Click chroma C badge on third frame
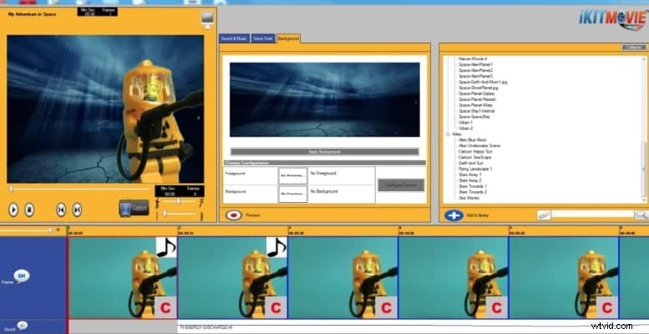Image resolution: width=649 pixels, height=334 pixels. [x=387, y=307]
